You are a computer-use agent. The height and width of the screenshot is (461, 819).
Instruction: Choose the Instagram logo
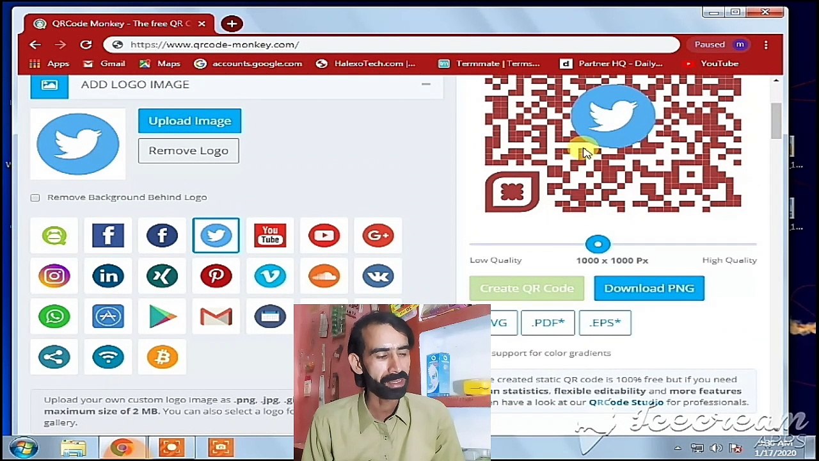[x=54, y=276]
